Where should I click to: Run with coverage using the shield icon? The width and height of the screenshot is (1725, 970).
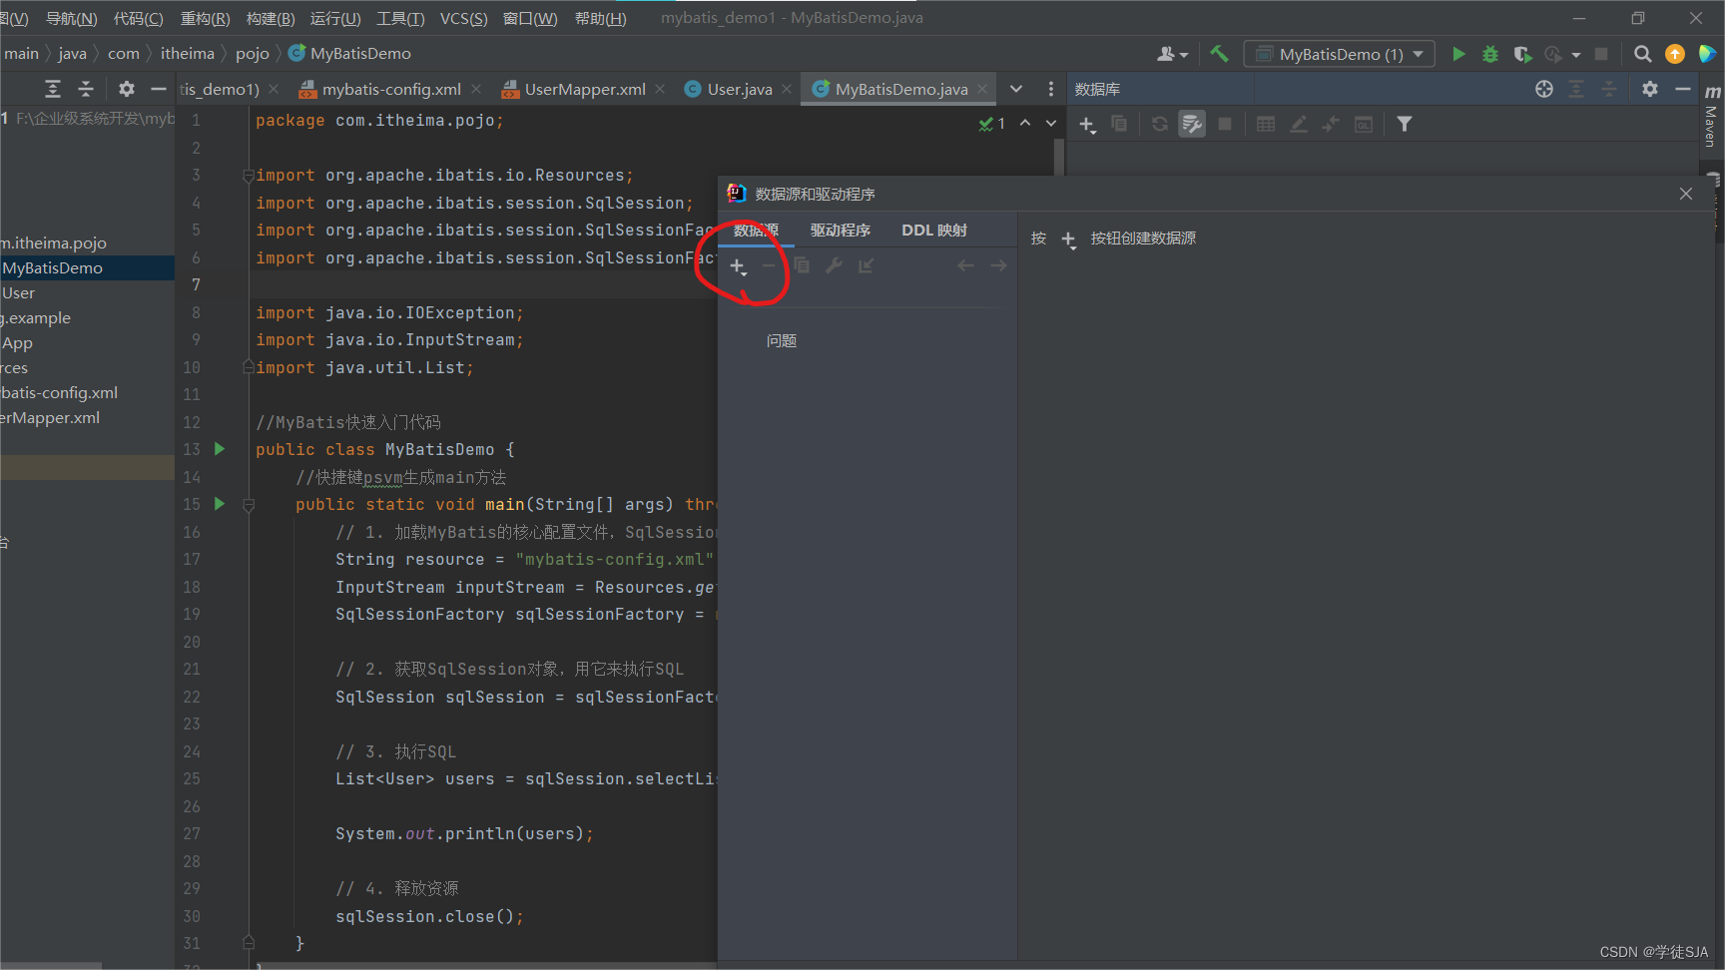point(1522,54)
